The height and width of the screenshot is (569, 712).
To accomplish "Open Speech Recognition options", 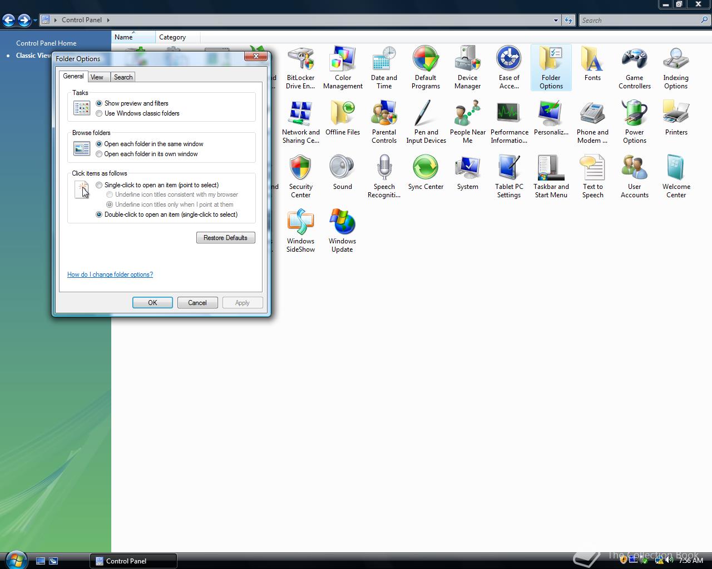I will [384, 177].
